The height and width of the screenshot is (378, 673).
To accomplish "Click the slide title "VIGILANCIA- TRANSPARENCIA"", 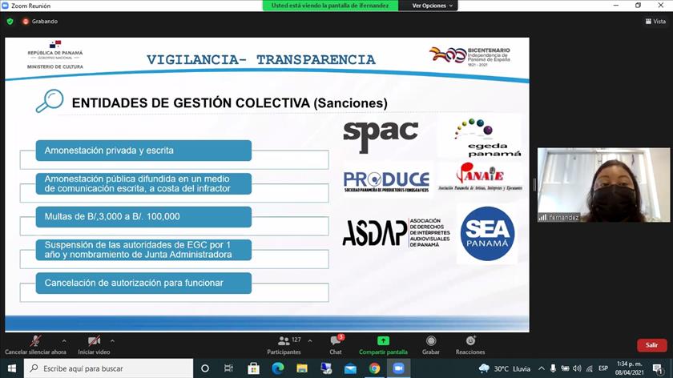I will point(261,59).
